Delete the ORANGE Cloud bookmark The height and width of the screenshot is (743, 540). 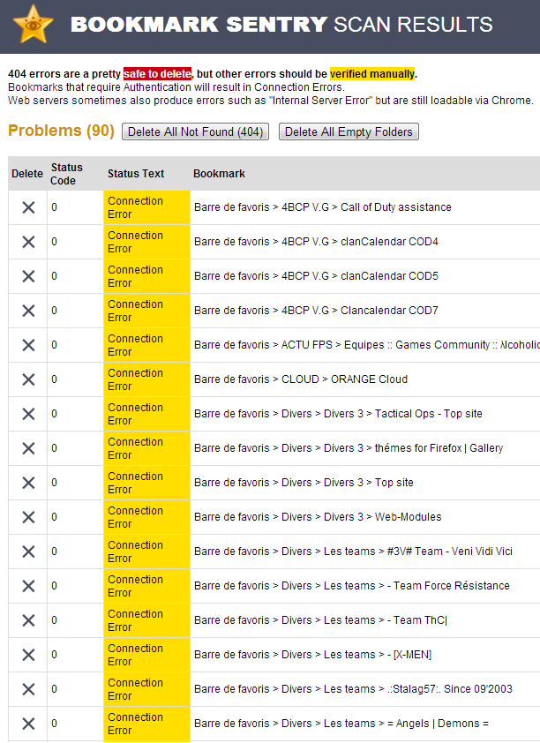[x=28, y=379]
